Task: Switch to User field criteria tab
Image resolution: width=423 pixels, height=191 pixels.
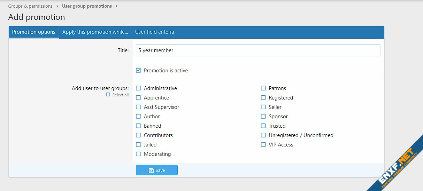Action: coord(154,32)
